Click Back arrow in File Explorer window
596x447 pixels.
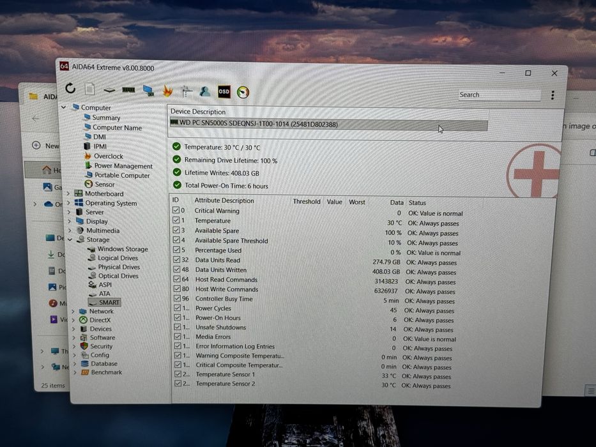[36, 119]
